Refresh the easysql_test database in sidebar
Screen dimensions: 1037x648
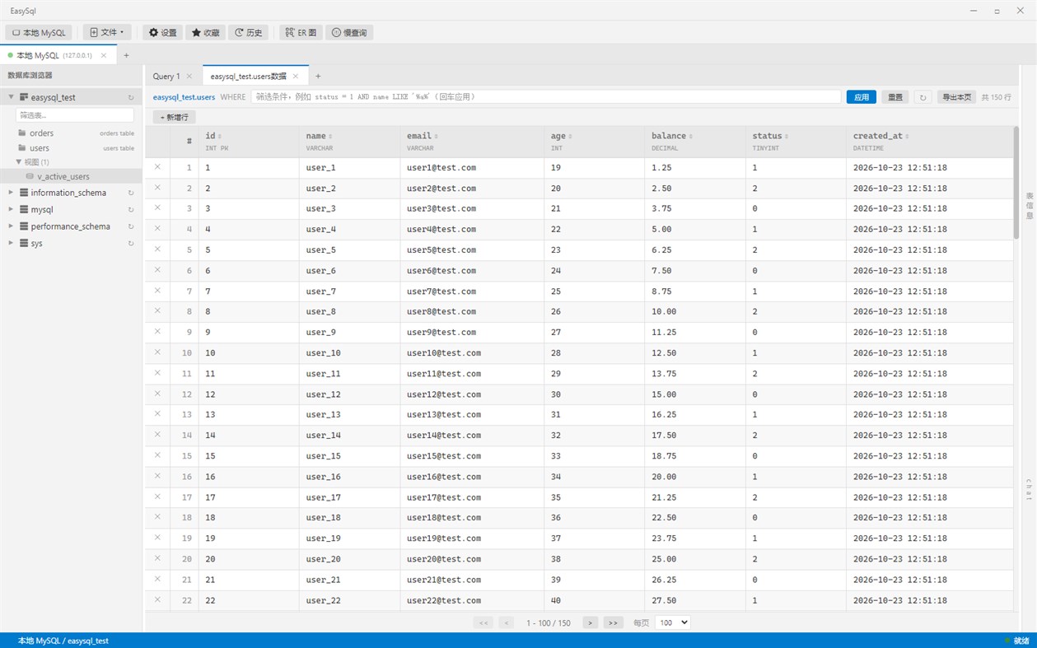click(131, 97)
